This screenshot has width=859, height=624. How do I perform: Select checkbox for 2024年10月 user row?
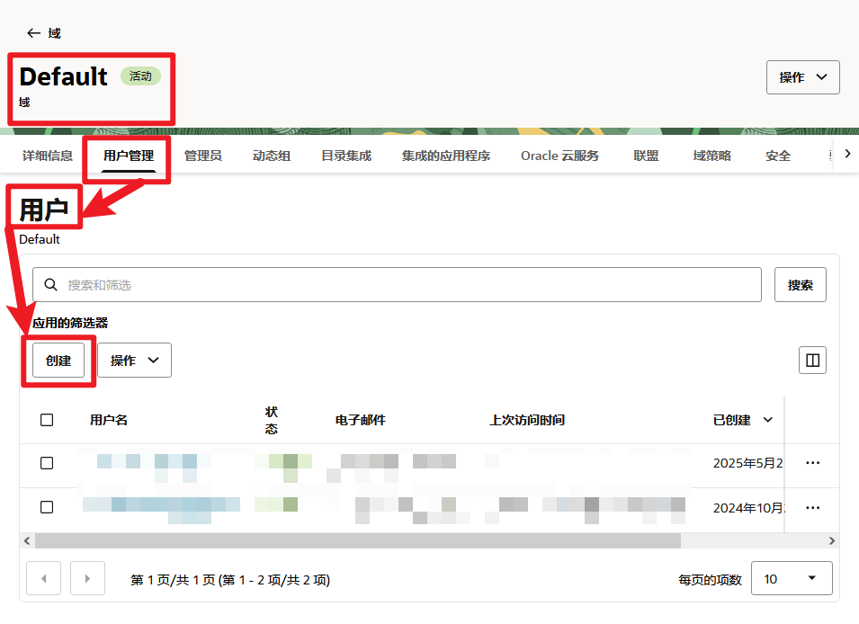47,507
